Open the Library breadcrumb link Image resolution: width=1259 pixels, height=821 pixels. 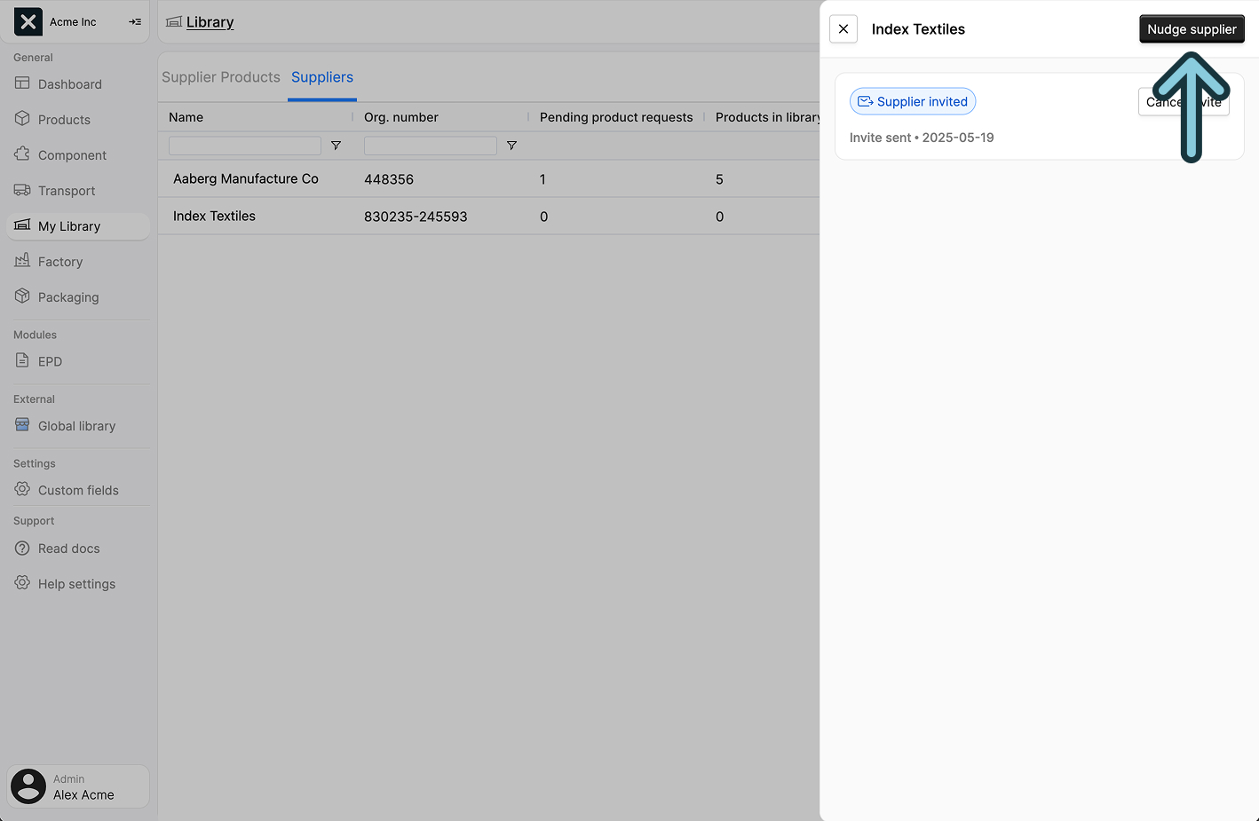(210, 22)
